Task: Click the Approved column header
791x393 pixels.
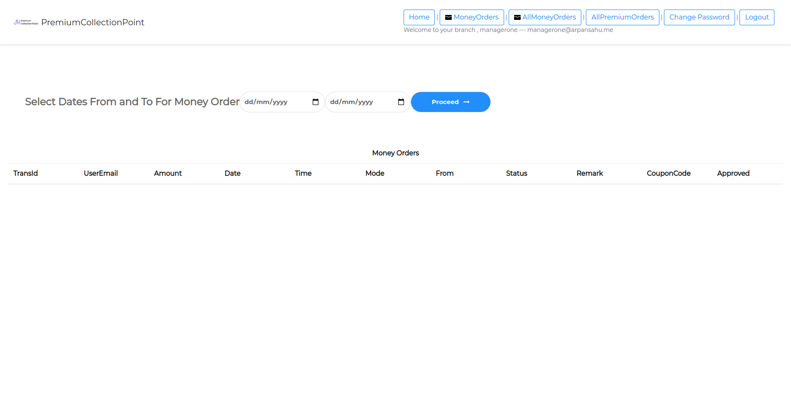Action: click(x=733, y=173)
